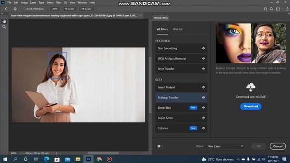The image size is (290, 163).
Task: Select the Neural Filters panel tab
Action: pyautogui.click(x=161, y=18)
